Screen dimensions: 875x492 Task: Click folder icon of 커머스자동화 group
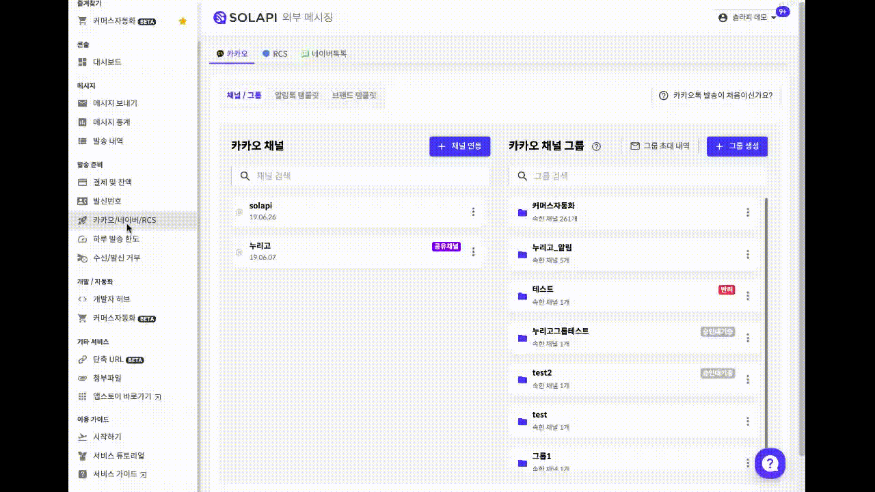522,213
